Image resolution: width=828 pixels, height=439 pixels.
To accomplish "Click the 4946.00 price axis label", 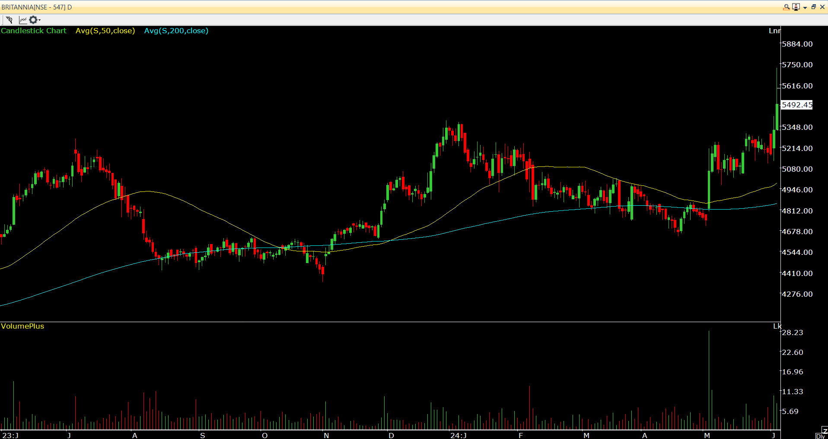I will click(x=797, y=190).
